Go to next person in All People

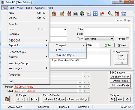(x=32, y=99)
